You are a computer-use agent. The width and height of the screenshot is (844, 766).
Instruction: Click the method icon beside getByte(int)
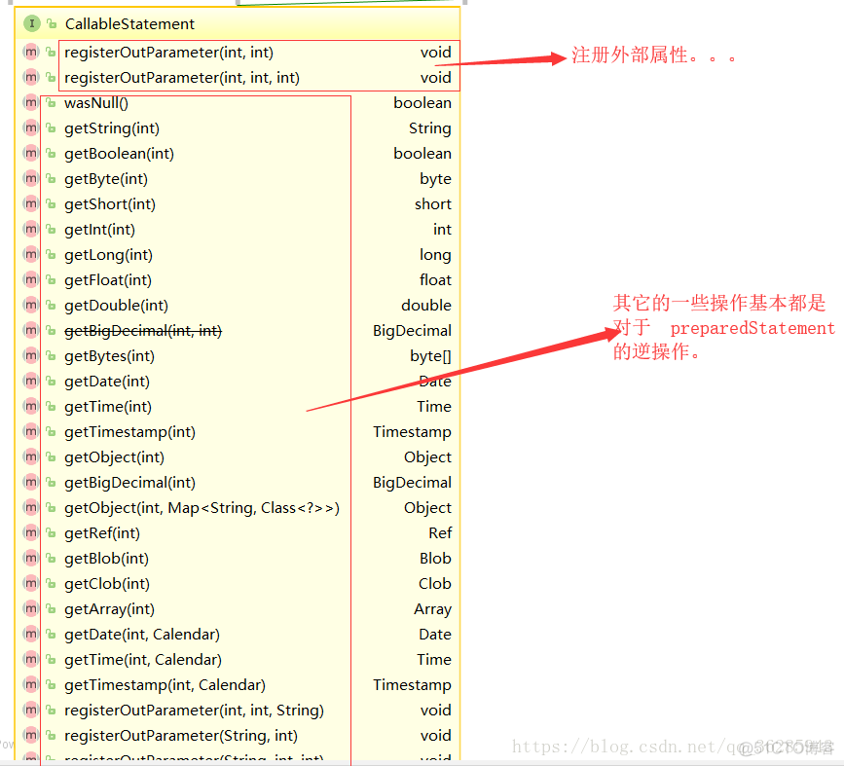[31, 179]
